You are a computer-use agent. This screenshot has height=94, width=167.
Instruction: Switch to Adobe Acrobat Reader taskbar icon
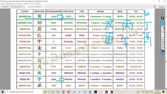pyautogui.click(x=106, y=92)
